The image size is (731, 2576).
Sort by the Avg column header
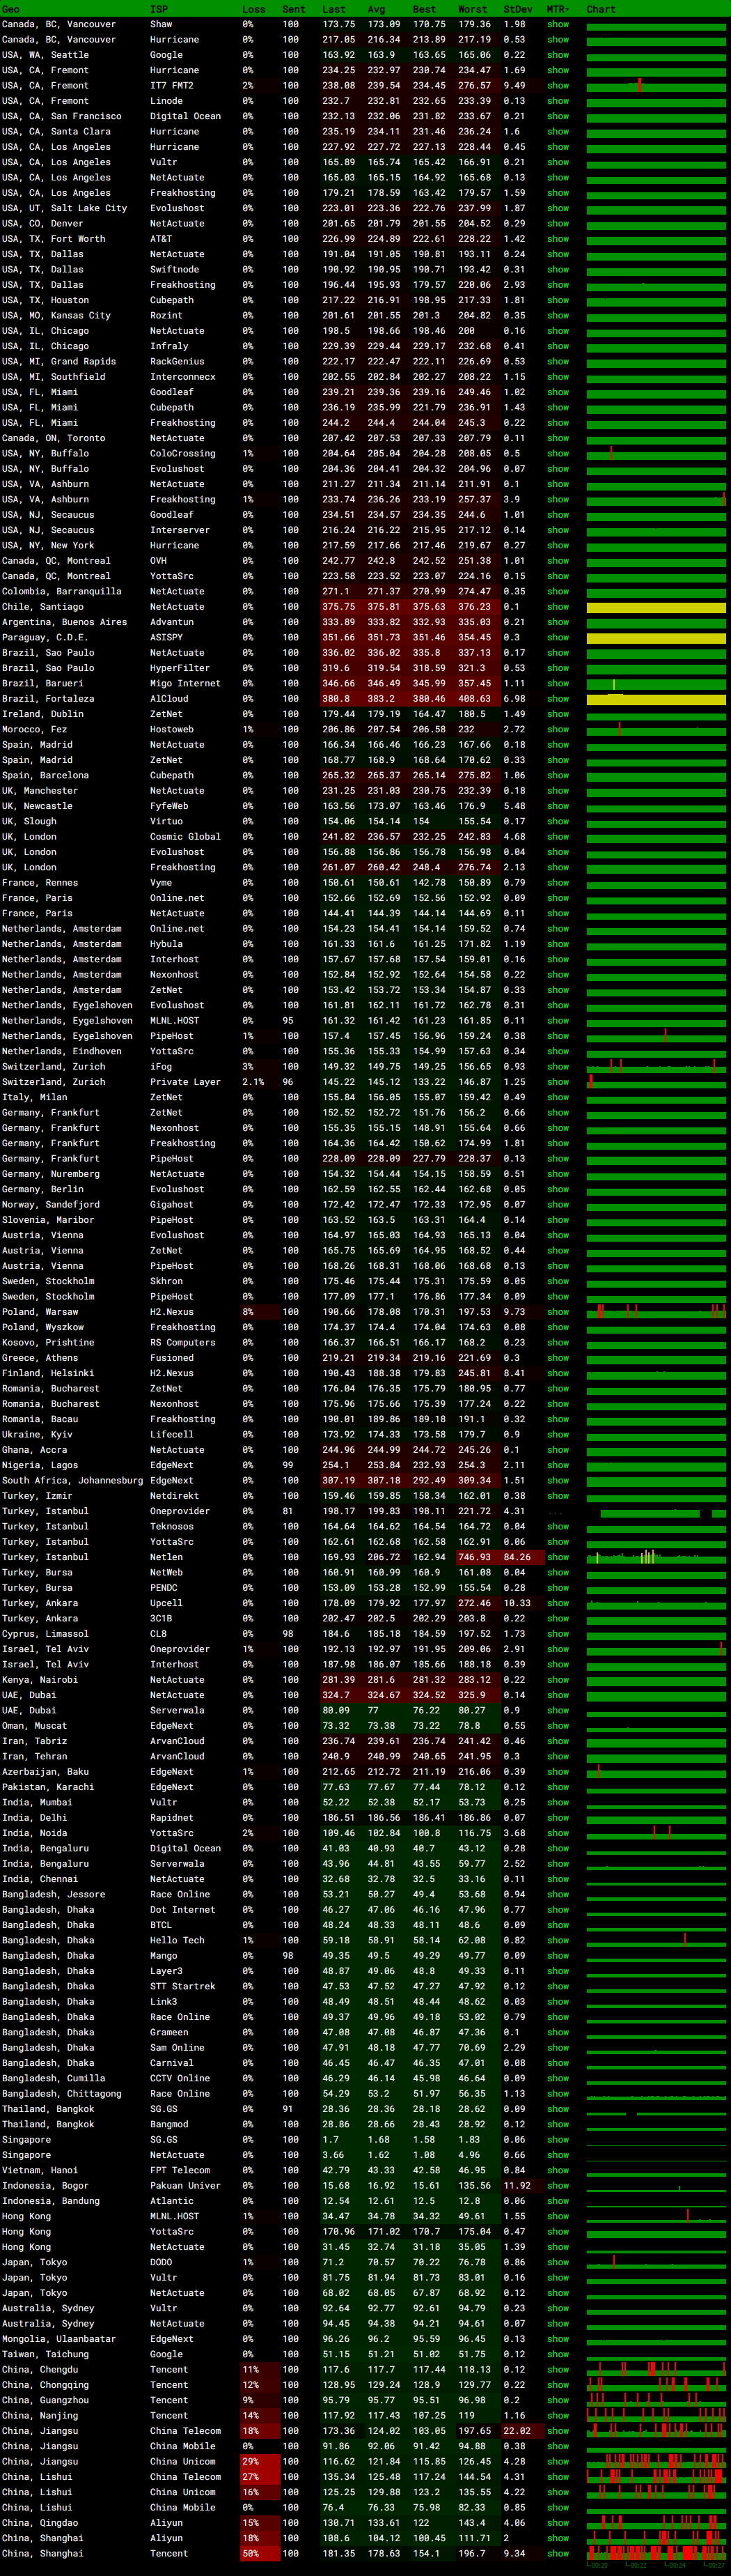[377, 9]
